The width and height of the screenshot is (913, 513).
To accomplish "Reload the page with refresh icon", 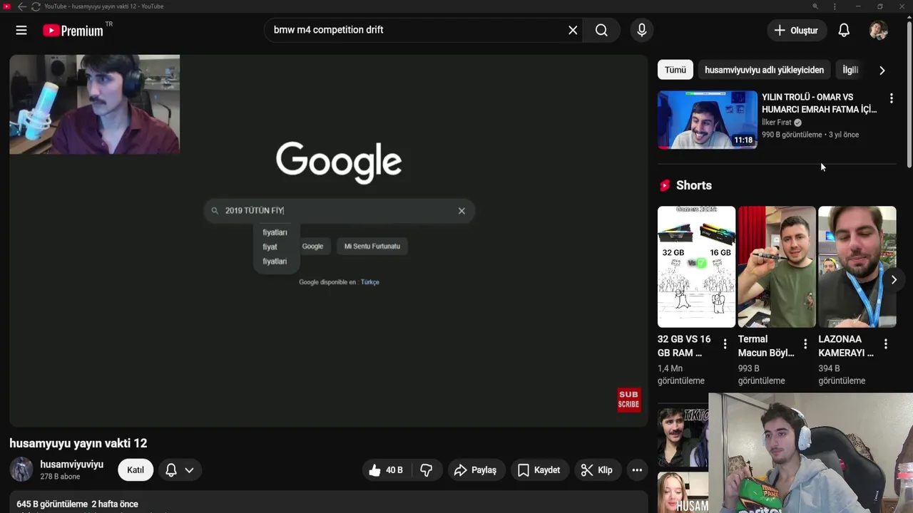I will (36, 6).
